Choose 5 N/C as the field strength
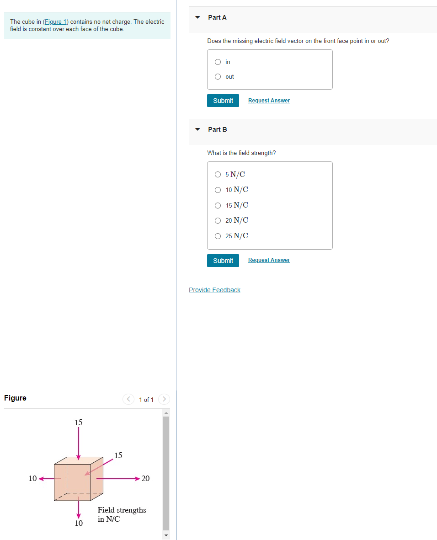Screen dimensions: 437x540 [x=218, y=174]
